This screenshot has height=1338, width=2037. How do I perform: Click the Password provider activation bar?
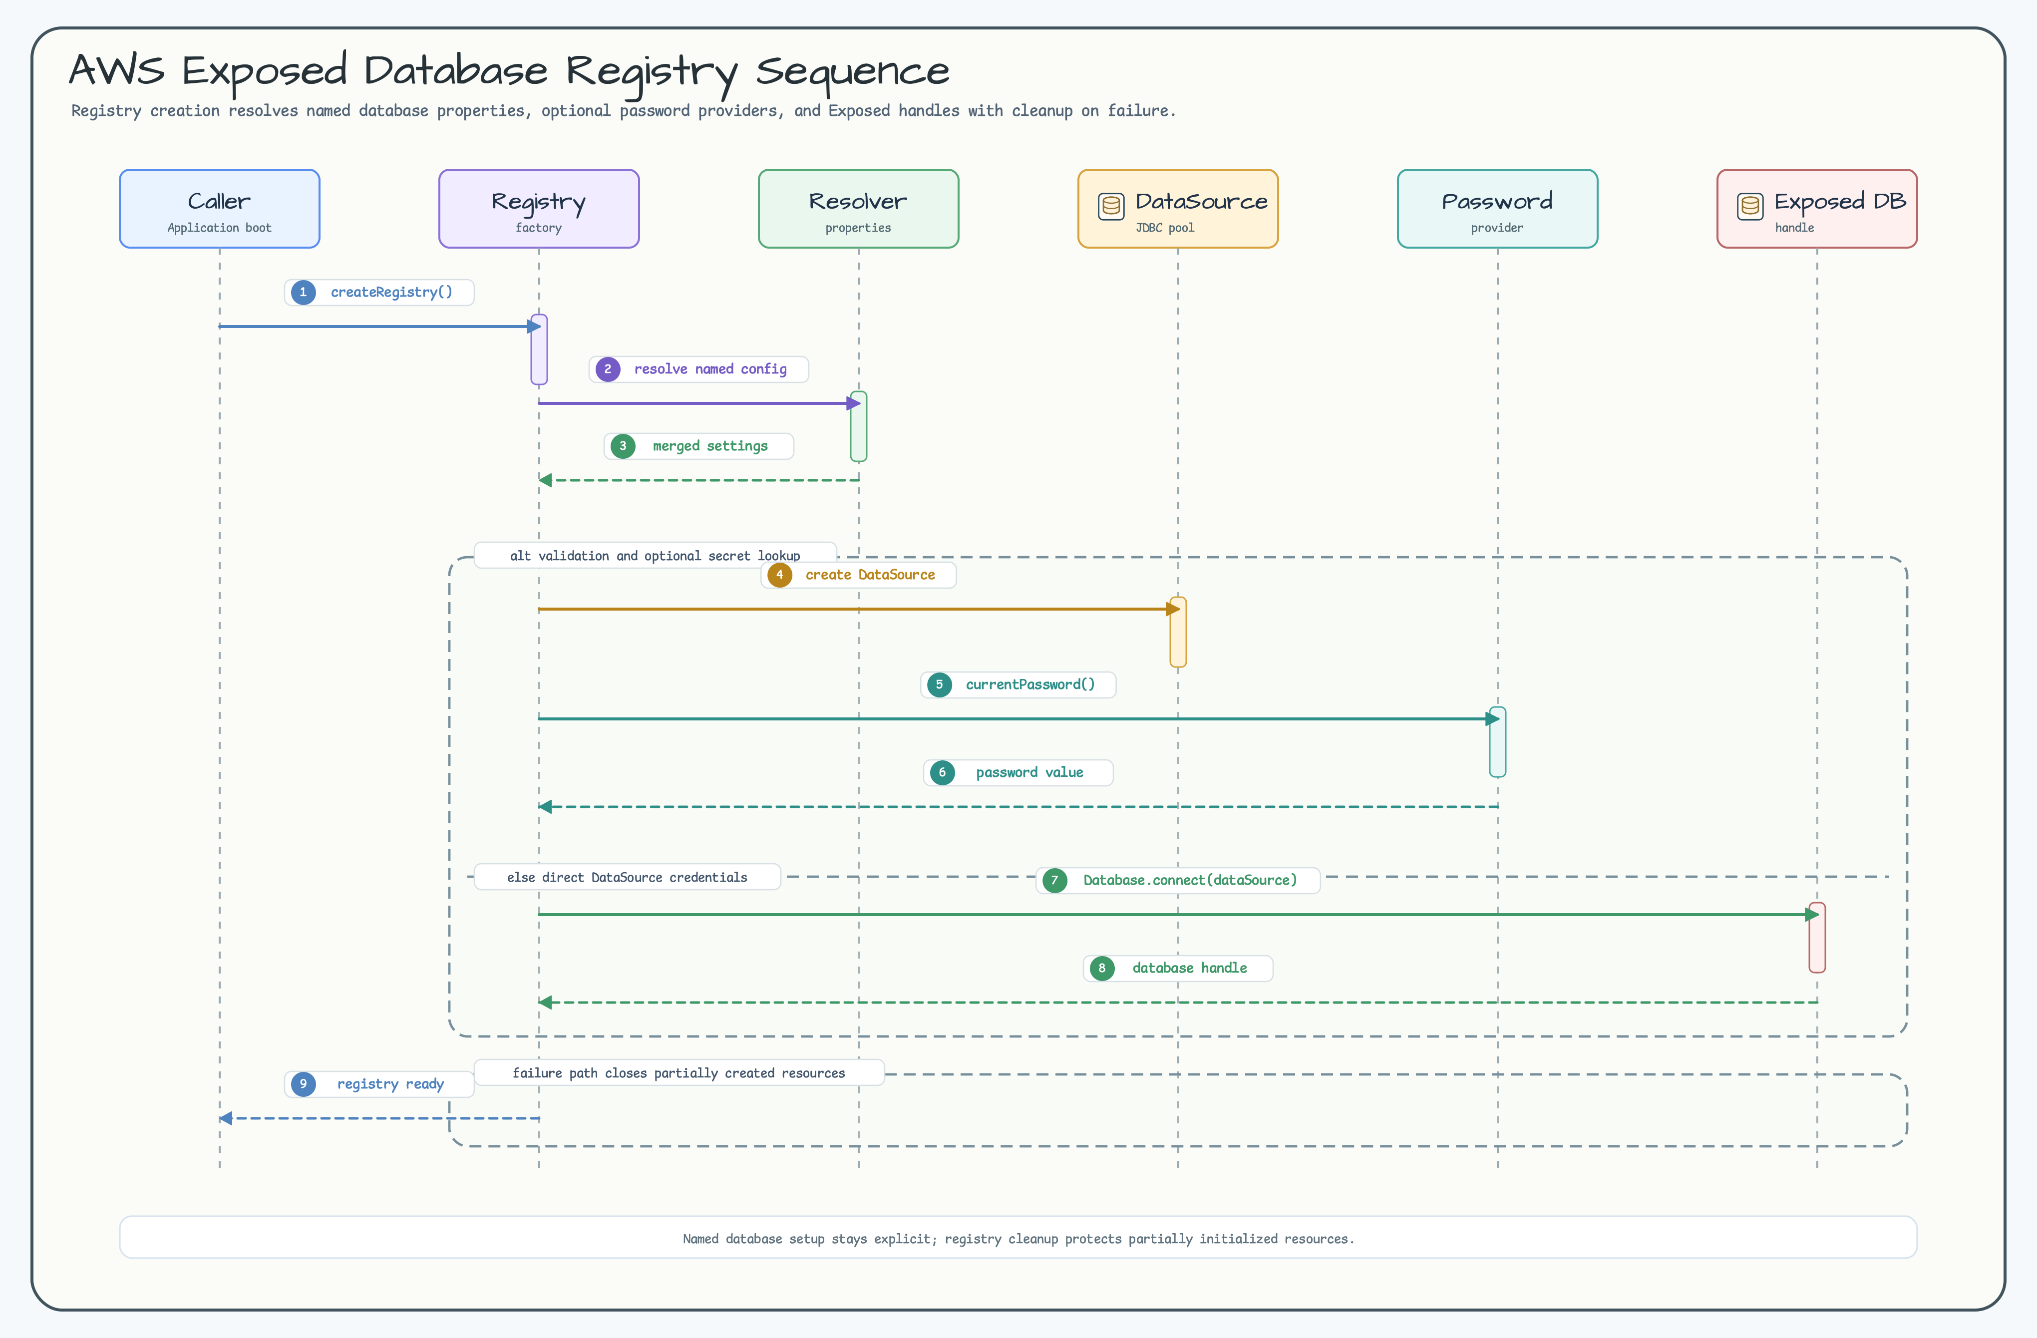pos(1498,742)
